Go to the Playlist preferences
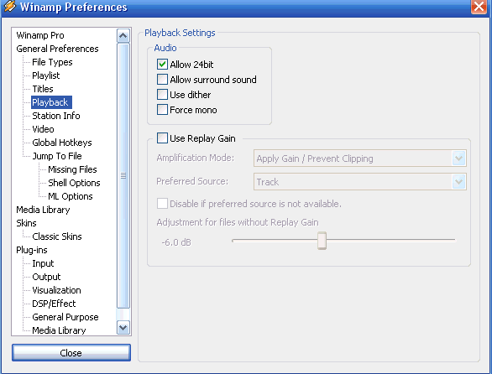Image resolution: width=492 pixels, height=374 pixels. [46, 75]
